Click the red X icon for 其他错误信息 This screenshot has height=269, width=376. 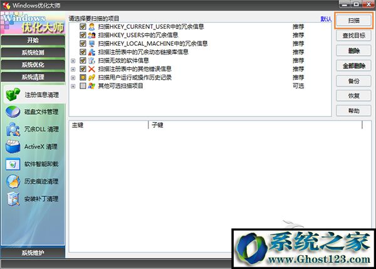pos(91,69)
